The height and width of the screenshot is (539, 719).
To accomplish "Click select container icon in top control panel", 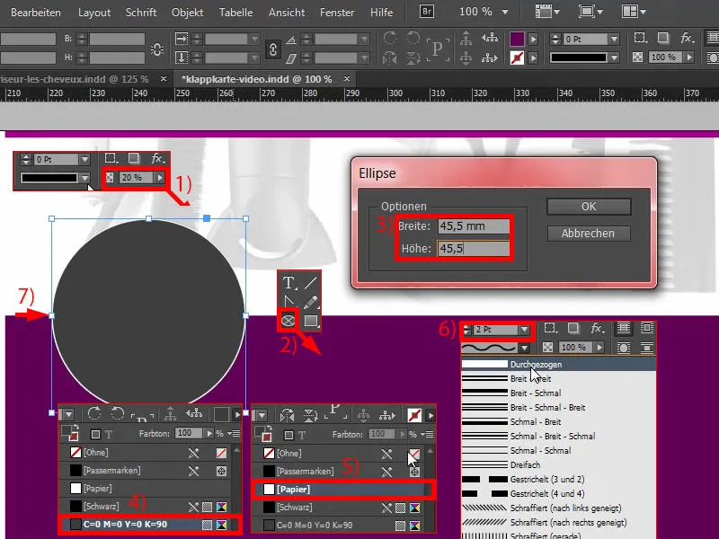I will point(466,39).
